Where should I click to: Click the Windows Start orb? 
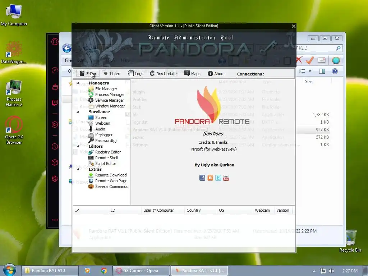pos(9,270)
